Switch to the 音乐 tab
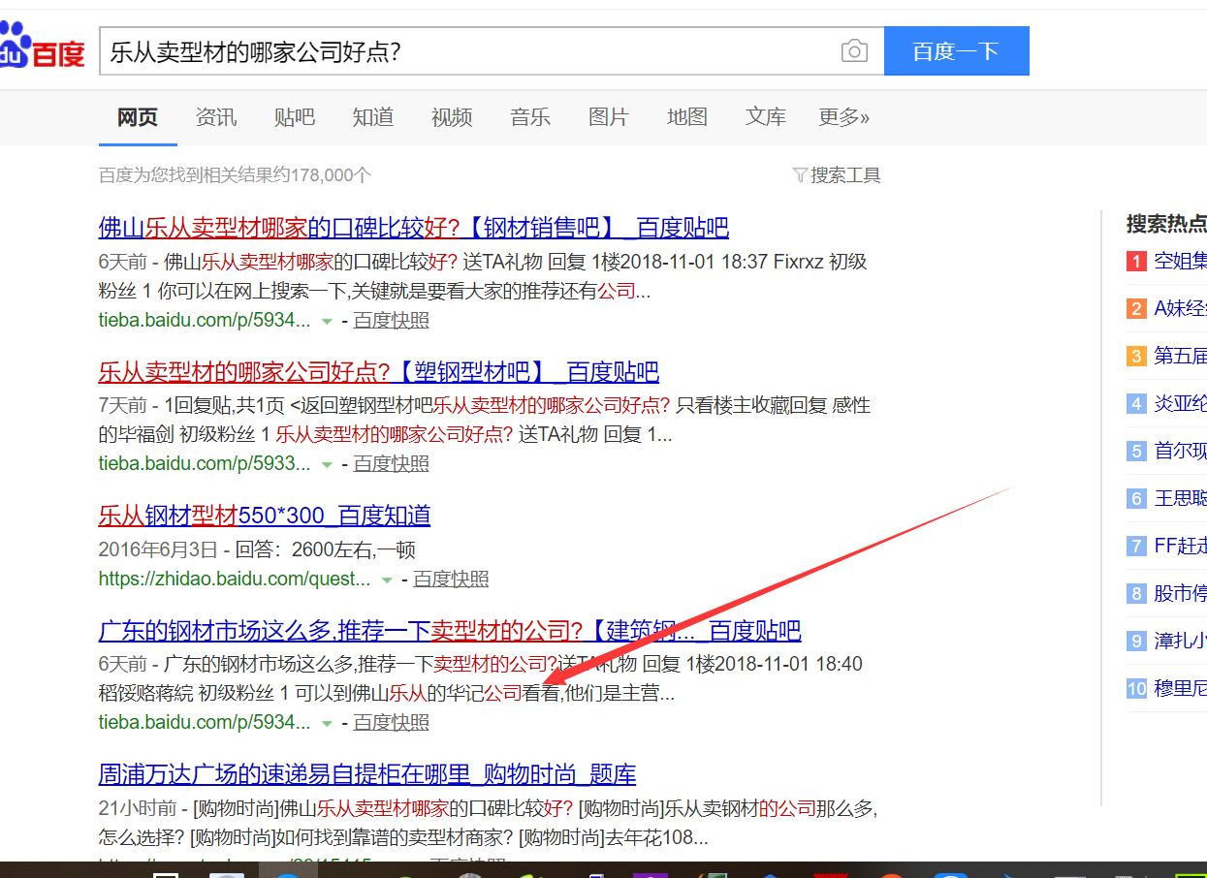This screenshot has height=878, width=1207. (530, 118)
